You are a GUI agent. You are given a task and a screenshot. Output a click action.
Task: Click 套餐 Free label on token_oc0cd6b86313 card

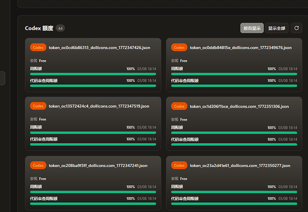click(38, 61)
